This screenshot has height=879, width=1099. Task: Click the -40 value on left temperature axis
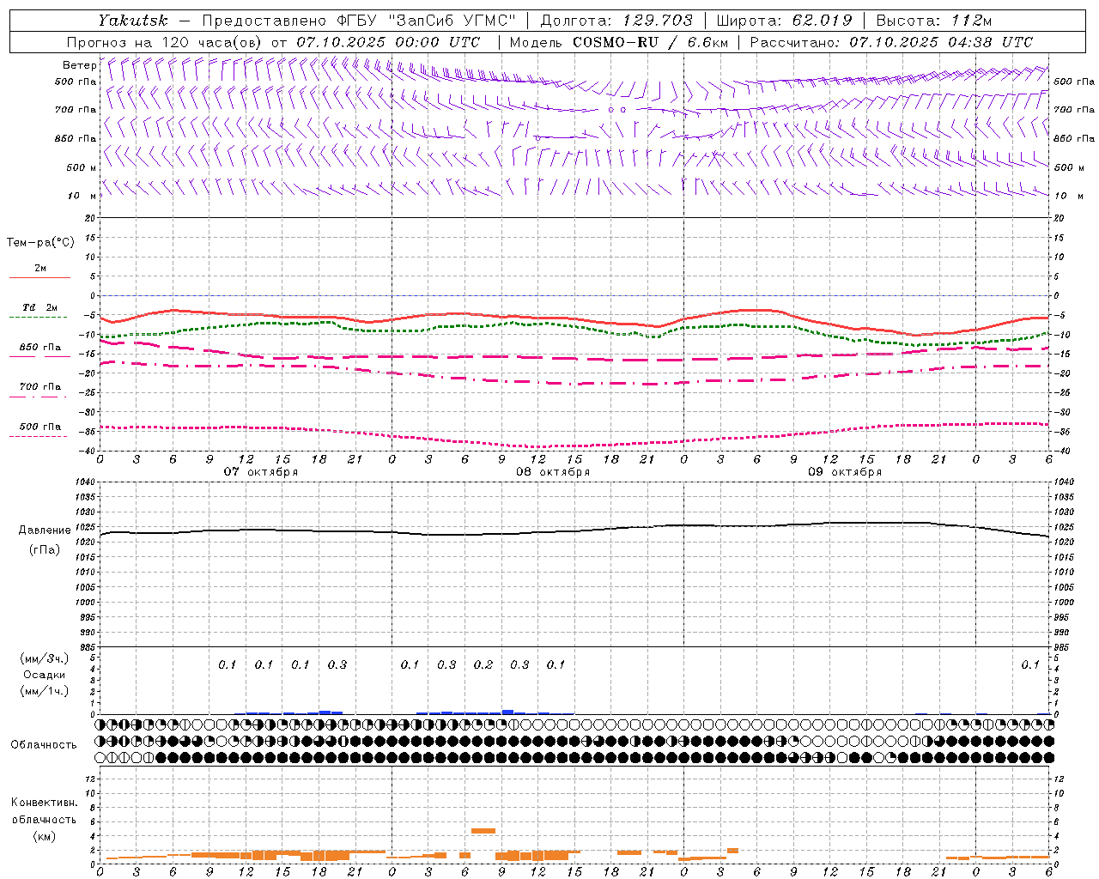pyautogui.click(x=87, y=452)
